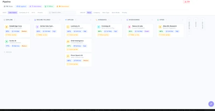Click the 1 Offers stat chip
The width and height of the screenshot is (215, 111).
point(49,6)
